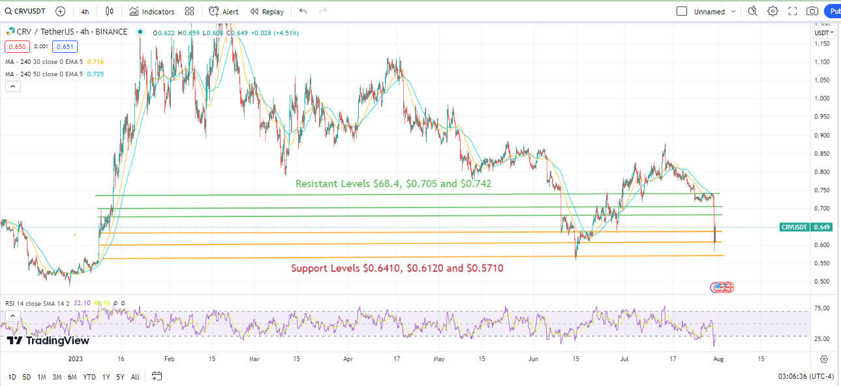This screenshot has height=386, width=841.
Task: Select the Resistant Levels text annotation
Action: (x=393, y=184)
